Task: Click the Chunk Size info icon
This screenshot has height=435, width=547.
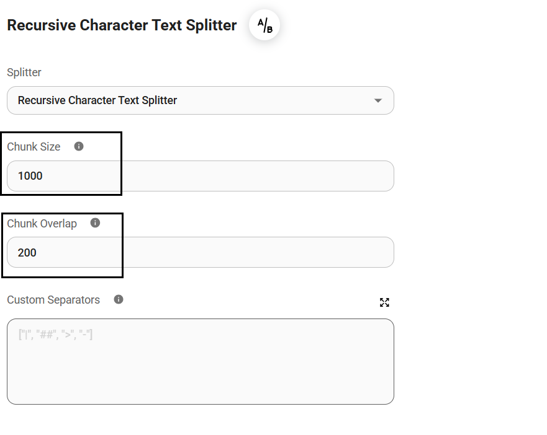Action: point(79,147)
